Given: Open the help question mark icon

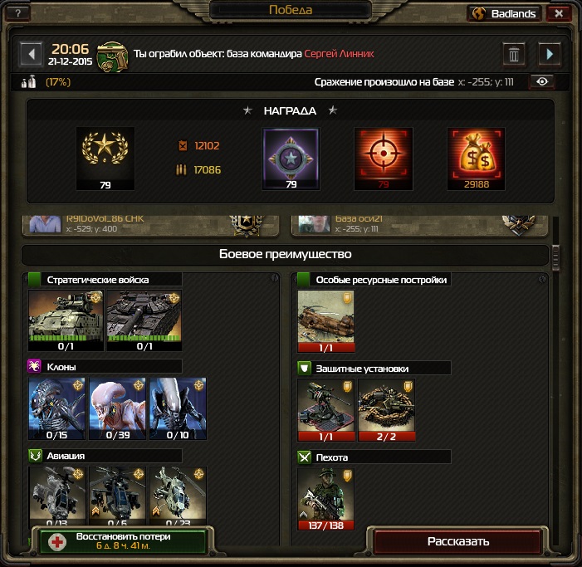Looking at the screenshot, I should click(17, 13).
